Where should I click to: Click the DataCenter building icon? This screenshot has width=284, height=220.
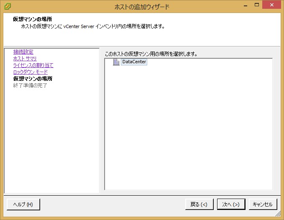coord(116,62)
